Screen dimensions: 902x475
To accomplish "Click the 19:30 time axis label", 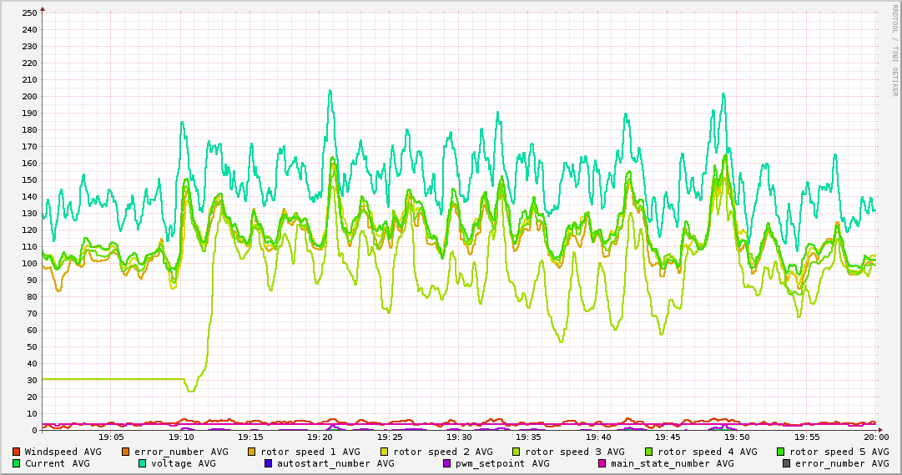I will click(x=459, y=437).
